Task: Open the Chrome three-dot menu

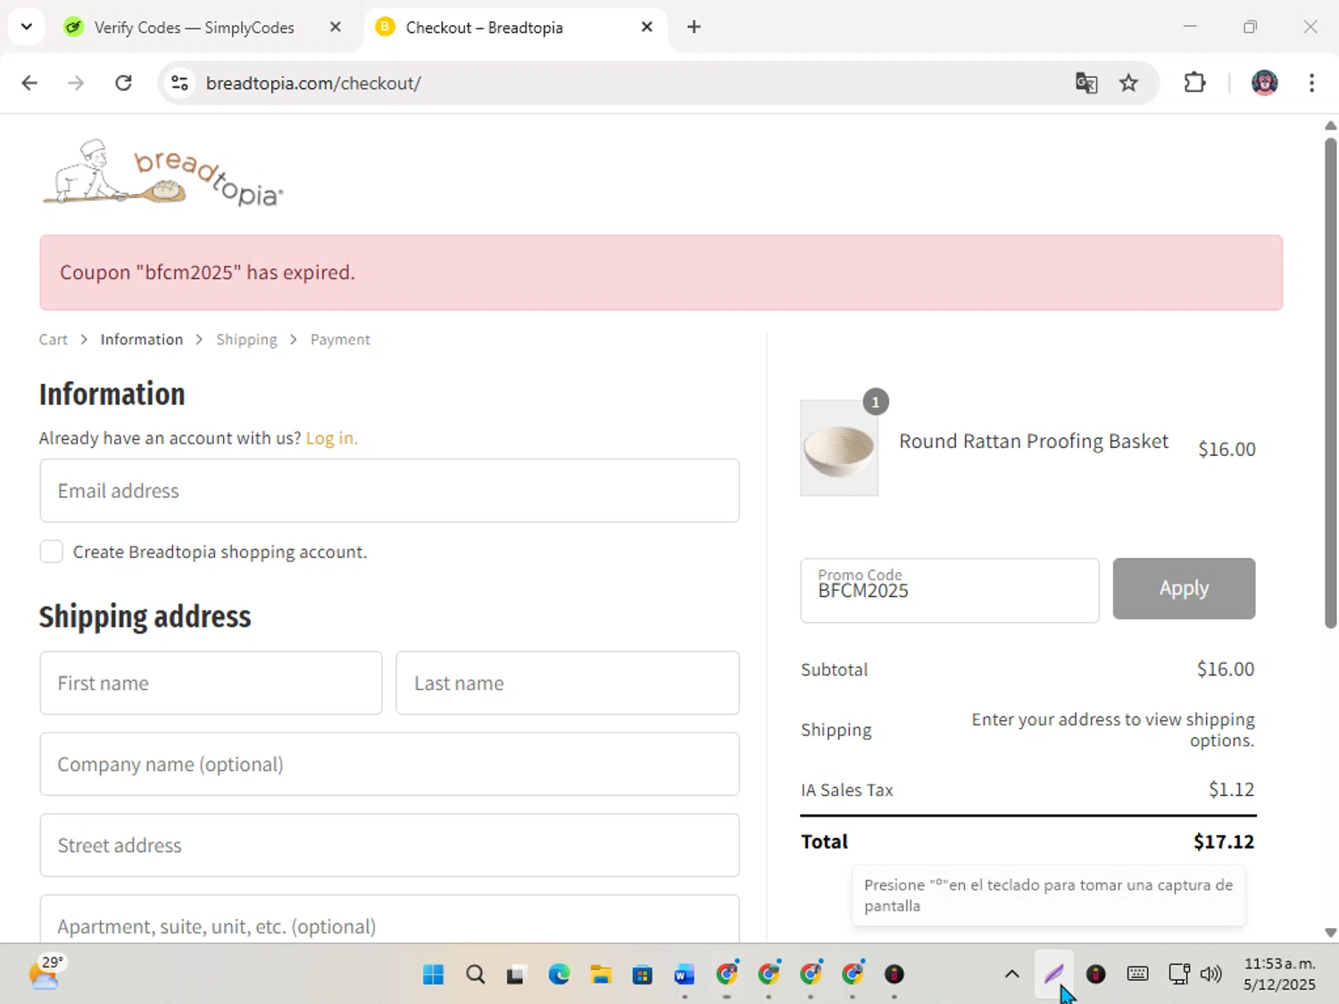Action: coord(1311,83)
